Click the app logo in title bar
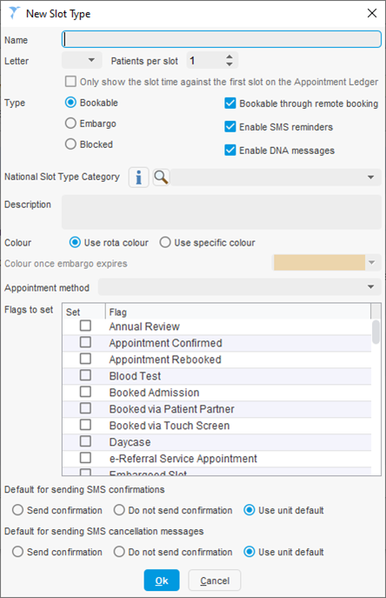 pyautogui.click(x=14, y=13)
